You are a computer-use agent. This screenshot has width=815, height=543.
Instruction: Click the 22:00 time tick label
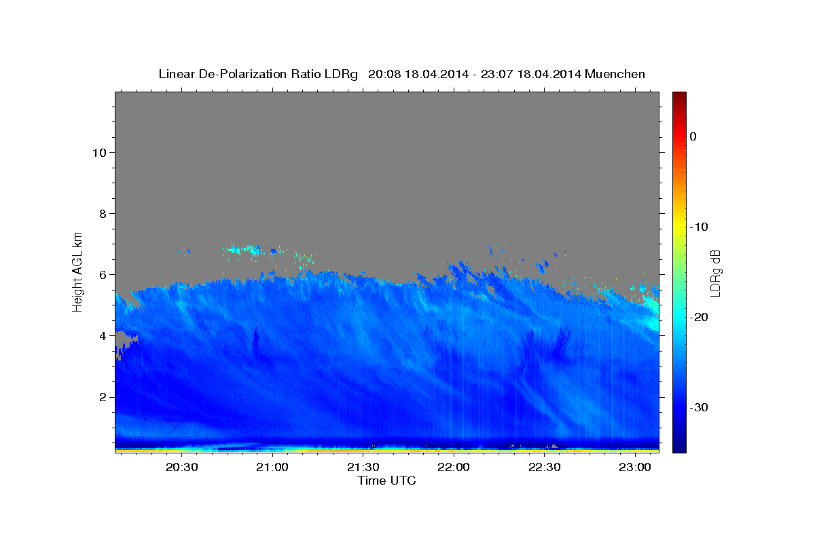454,467
